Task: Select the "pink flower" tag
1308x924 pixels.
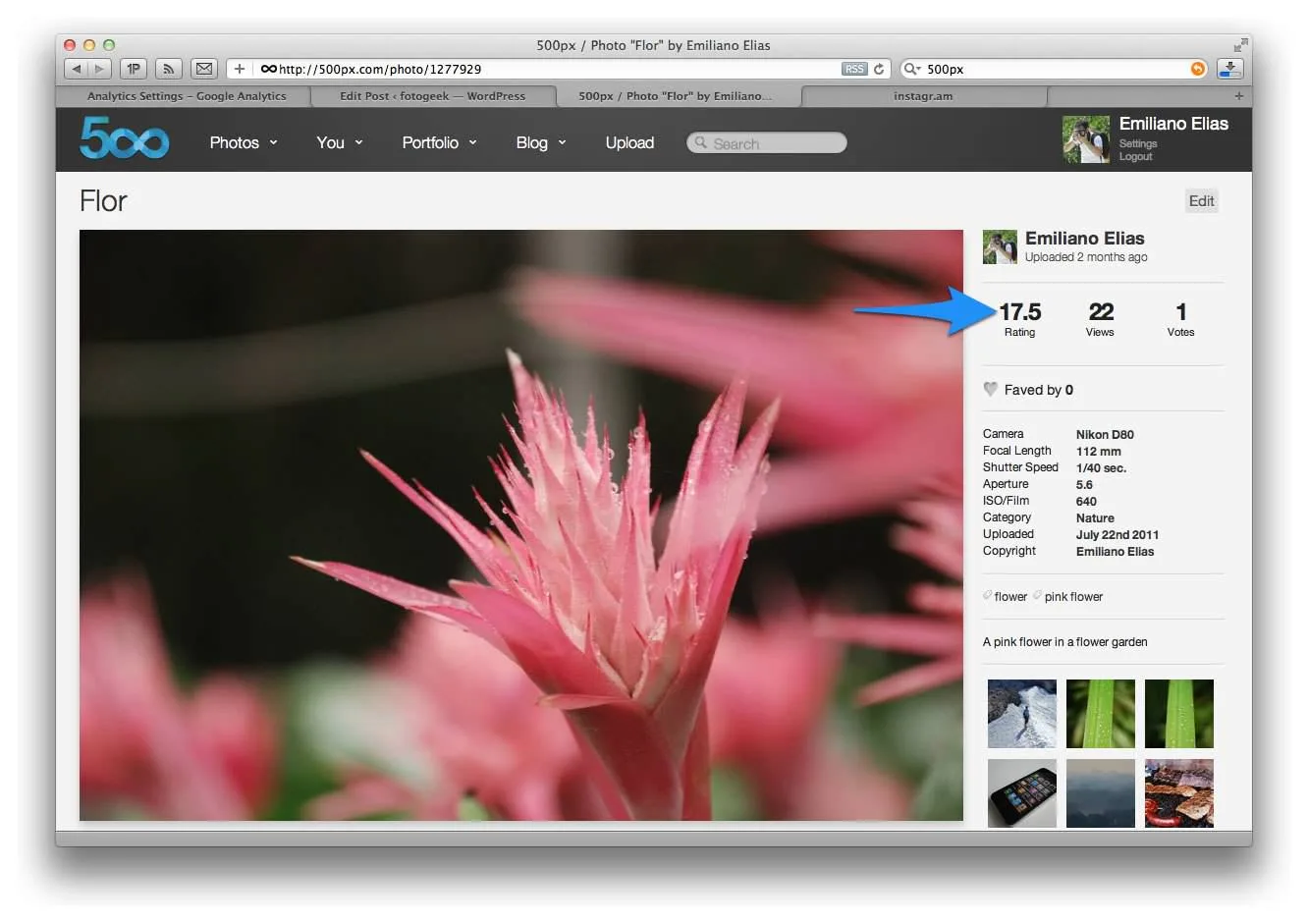Action: tap(1072, 596)
